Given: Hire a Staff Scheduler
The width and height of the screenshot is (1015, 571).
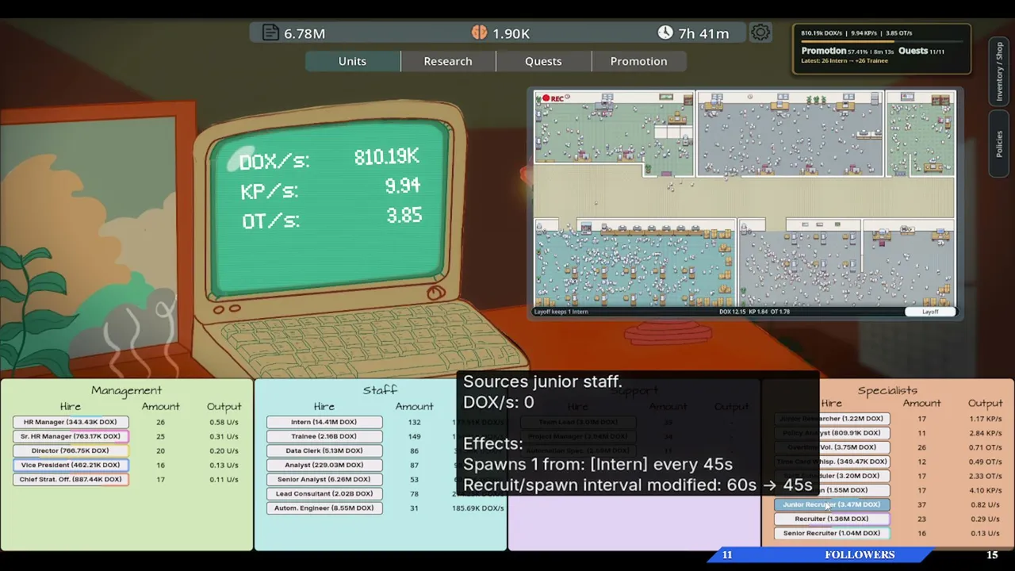Looking at the screenshot, I should click(832, 476).
